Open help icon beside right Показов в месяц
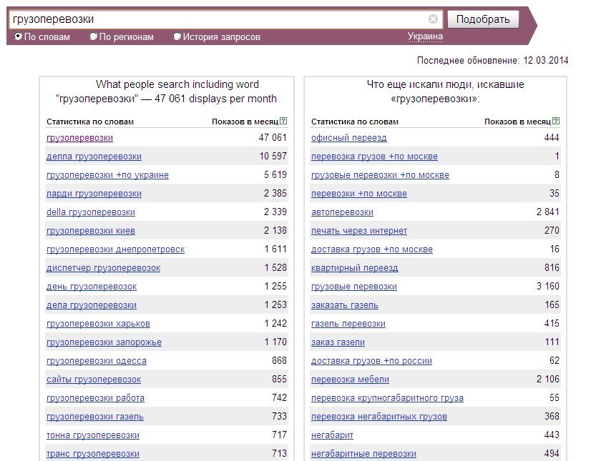The width and height of the screenshot is (601, 461). [x=556, y=121]
